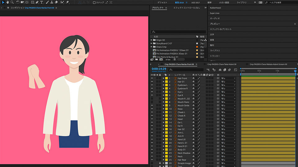The width and height of the screenshot is (298, 167).
Task: Expand the Head layer properties
Action: point(164,119)
